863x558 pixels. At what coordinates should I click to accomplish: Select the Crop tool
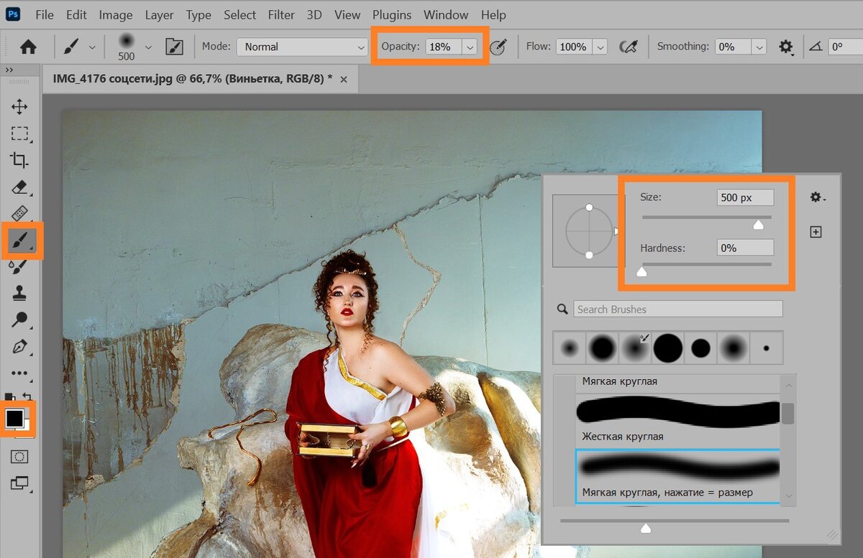(x=19, y=160)
